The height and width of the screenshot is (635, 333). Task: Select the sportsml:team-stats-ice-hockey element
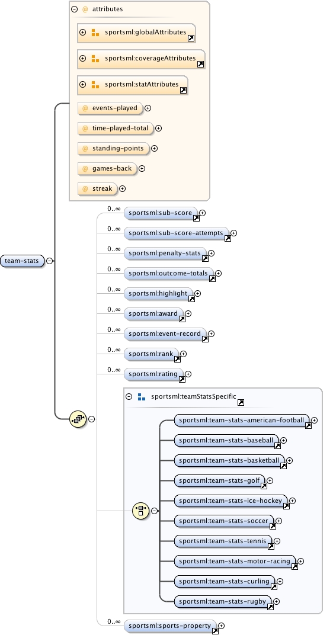[230, 501]
